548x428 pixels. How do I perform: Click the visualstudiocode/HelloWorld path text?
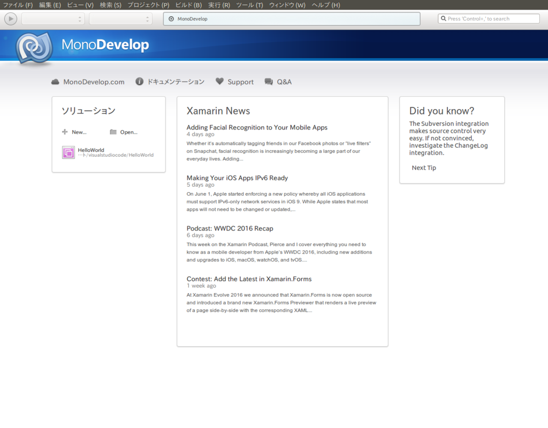[116, 155]
